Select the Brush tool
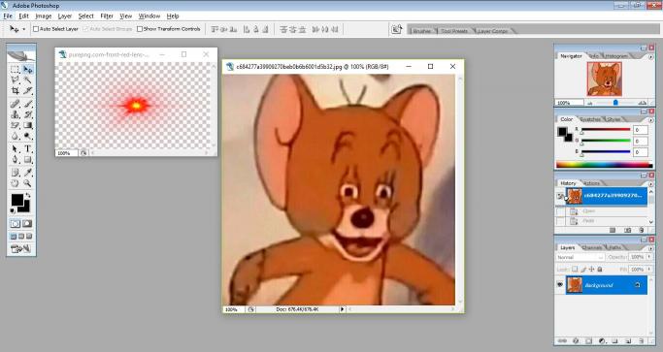The width and height of the screenshot is (663, 352). tap(28, 104)
